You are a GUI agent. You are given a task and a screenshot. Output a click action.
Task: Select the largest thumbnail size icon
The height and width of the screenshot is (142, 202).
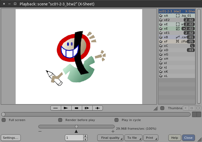pos(198,108)
